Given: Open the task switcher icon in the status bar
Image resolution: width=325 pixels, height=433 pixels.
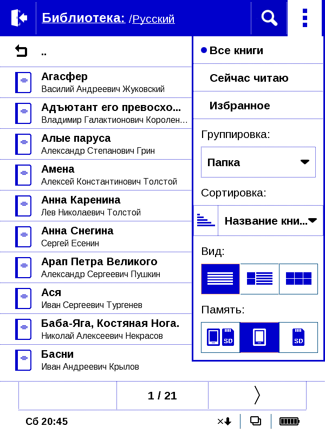Looking at the screenshot, I should pyautogui.click(x=256, y=421).
